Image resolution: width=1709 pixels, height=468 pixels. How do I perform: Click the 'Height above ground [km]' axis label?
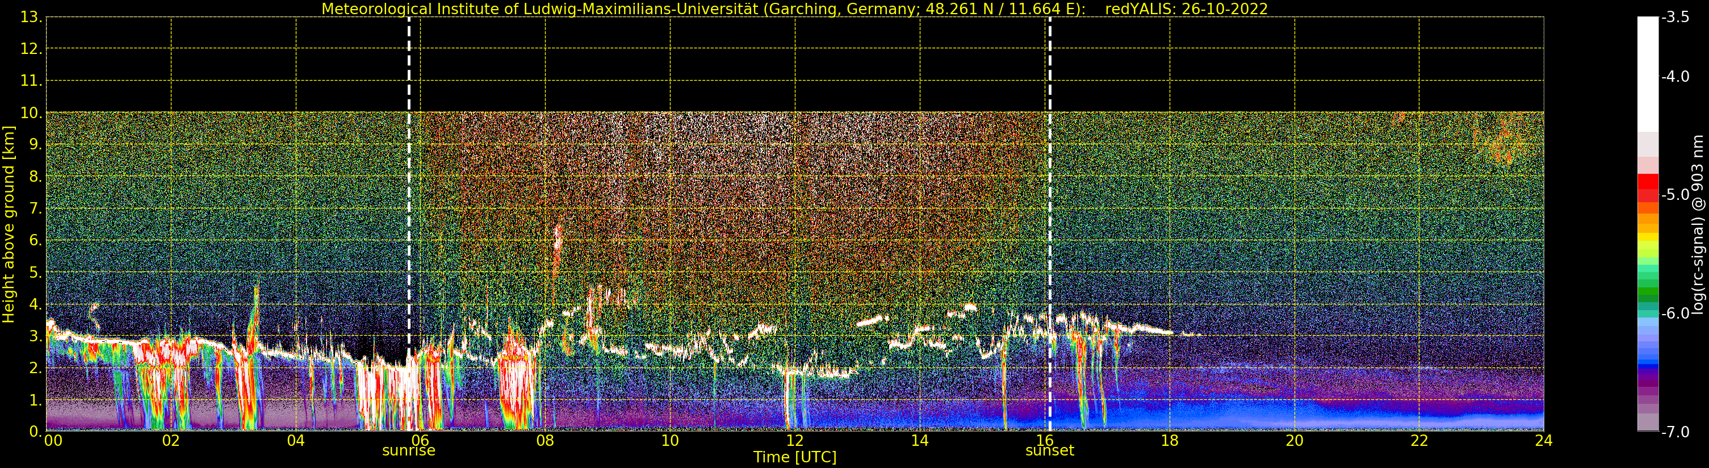9,224
